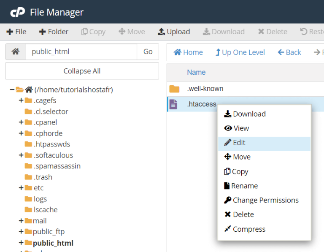Click the Collapse All button
The height and width of the screenshot is (252, 324).
[x=82, y=71]
